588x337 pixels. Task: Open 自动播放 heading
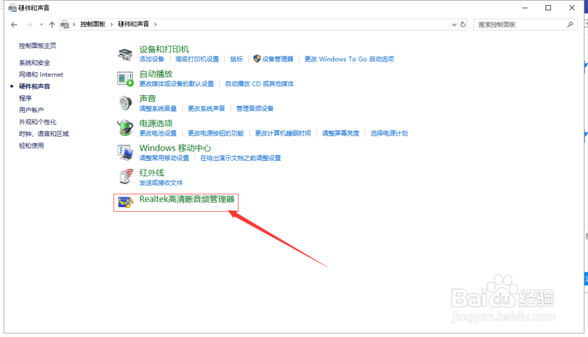(156, 74)
